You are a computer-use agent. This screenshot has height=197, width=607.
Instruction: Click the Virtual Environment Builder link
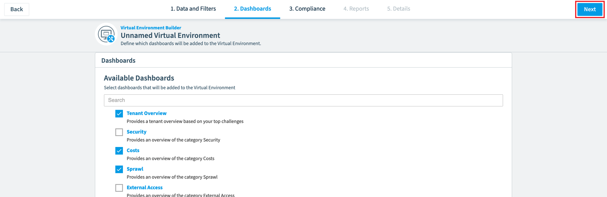pyautogui.click(x=151, y=28)
